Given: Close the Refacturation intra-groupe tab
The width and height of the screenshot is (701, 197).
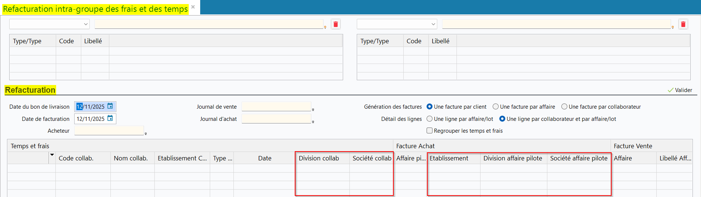Looking at the screenshot, I should click(x=193, y=7).
